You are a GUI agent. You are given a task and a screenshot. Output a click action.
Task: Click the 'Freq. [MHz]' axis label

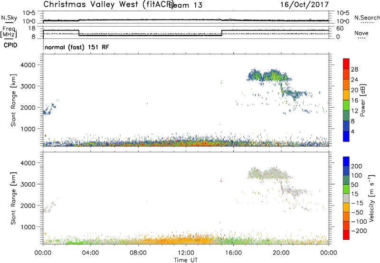tap(9, 32)
